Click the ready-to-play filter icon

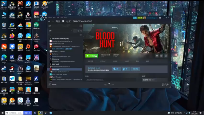pos(81,31)
